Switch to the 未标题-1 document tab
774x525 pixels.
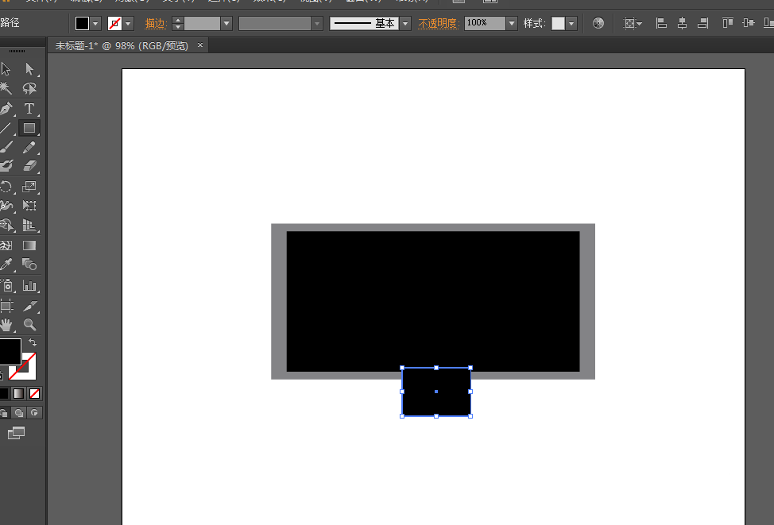(x=122, y=46)
